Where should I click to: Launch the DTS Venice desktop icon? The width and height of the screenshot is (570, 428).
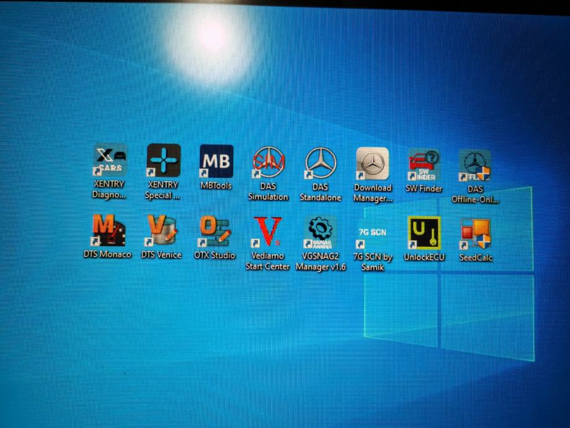(x=161, y=231)
